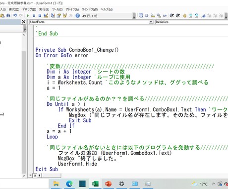
Task: Switch to Full Module View button
Action: (x=35, y=175)
